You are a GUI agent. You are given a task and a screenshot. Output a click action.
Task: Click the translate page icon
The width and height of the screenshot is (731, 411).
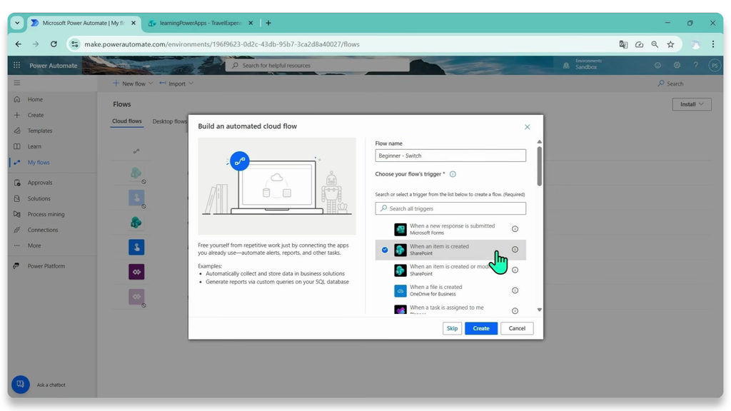(623, 44)
